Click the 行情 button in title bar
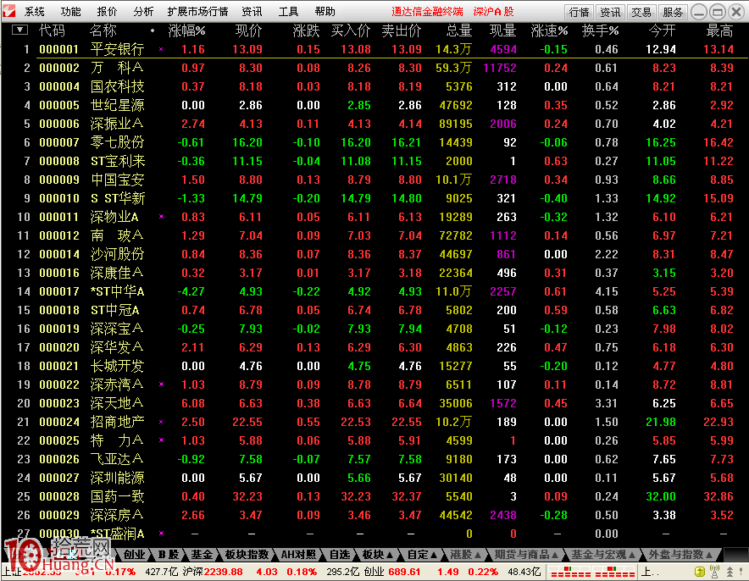 (x=579, y=12)
